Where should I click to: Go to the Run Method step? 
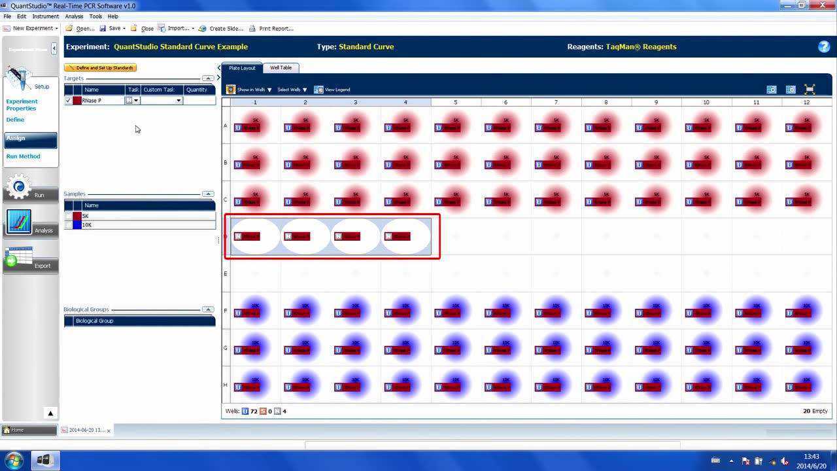[23, 156]
